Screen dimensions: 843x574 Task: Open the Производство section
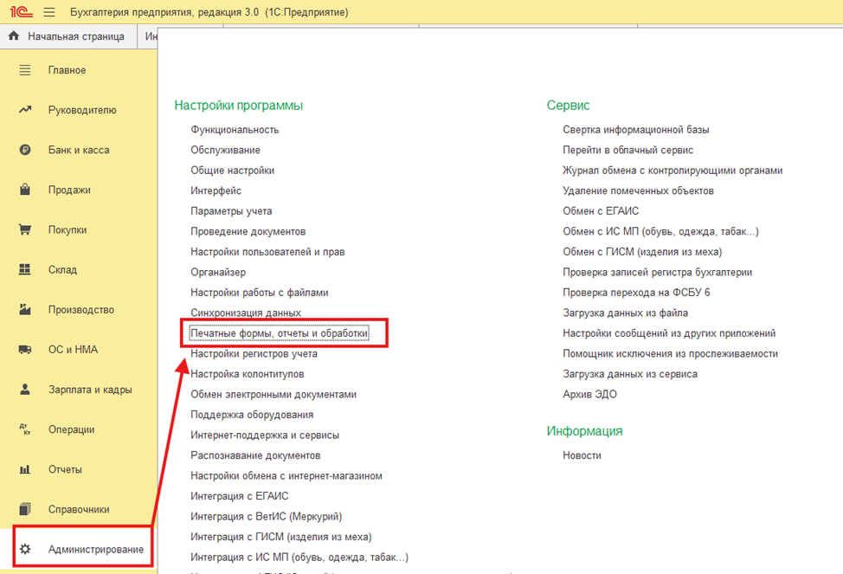pos(80,310)
